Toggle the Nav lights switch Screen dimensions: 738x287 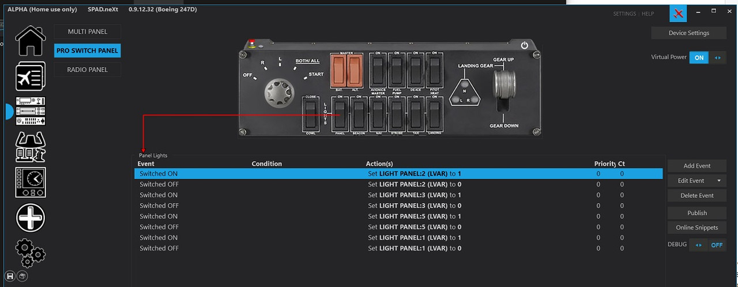tap(378, 114)
